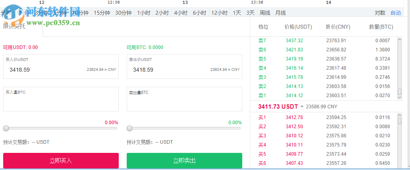Screen dimensions: 410x170
Task: Toggle 自动 auto scale option
Action: (396, 13)
